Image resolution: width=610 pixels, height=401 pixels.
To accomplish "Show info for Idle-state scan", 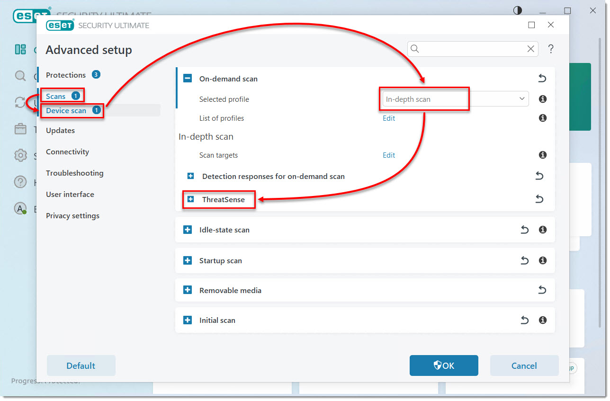I will click(x=543, y=230).
